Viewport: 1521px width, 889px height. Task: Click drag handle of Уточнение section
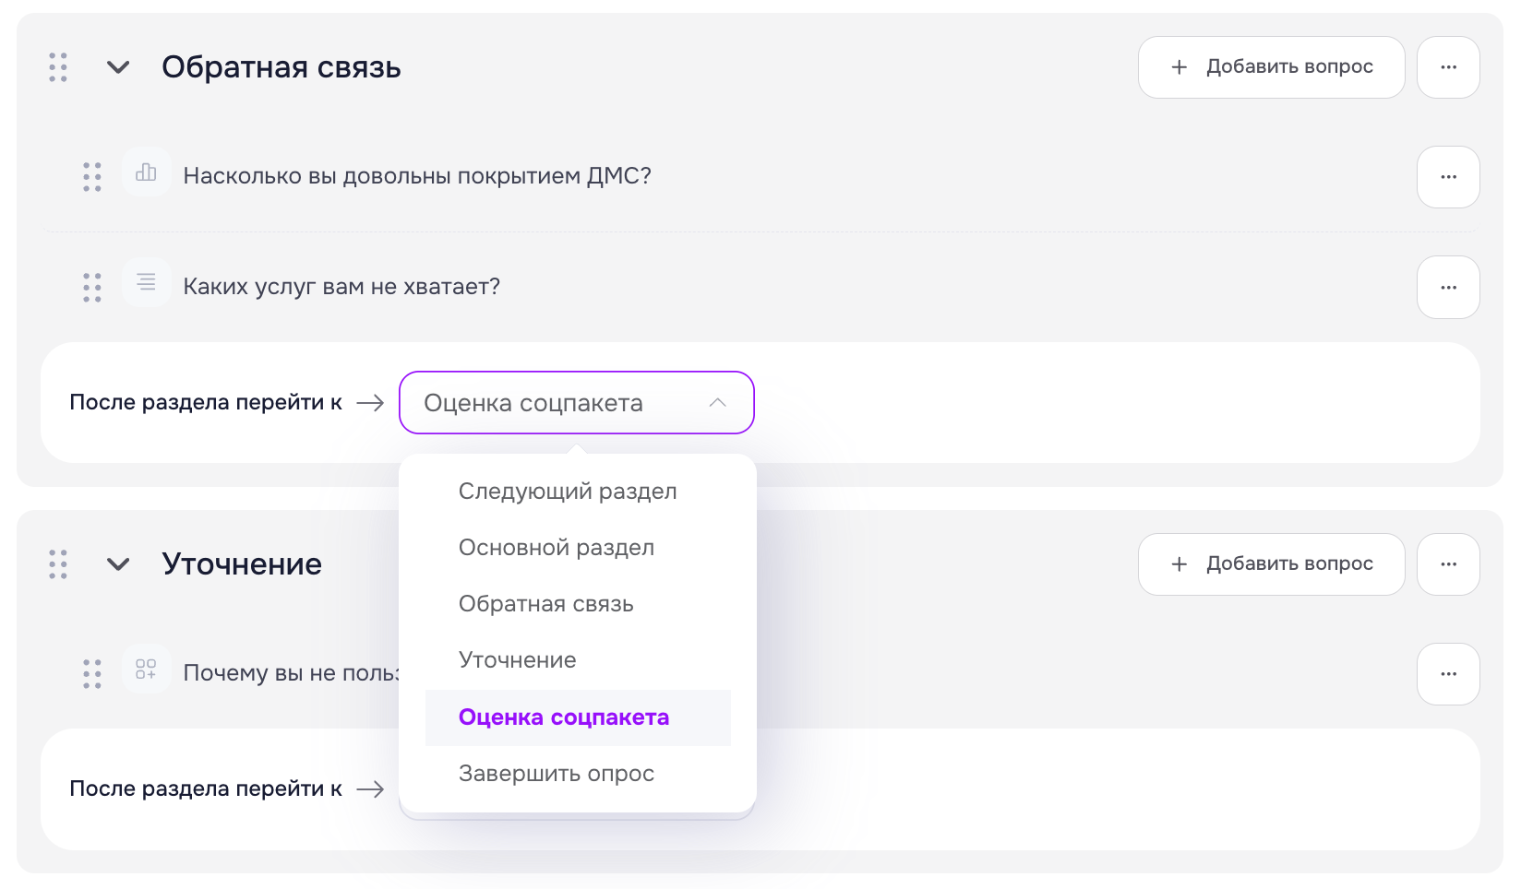[58, 564]
